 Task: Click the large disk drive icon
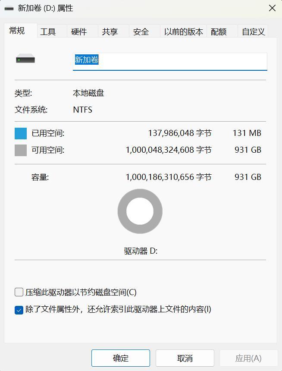tap(25, 59)
